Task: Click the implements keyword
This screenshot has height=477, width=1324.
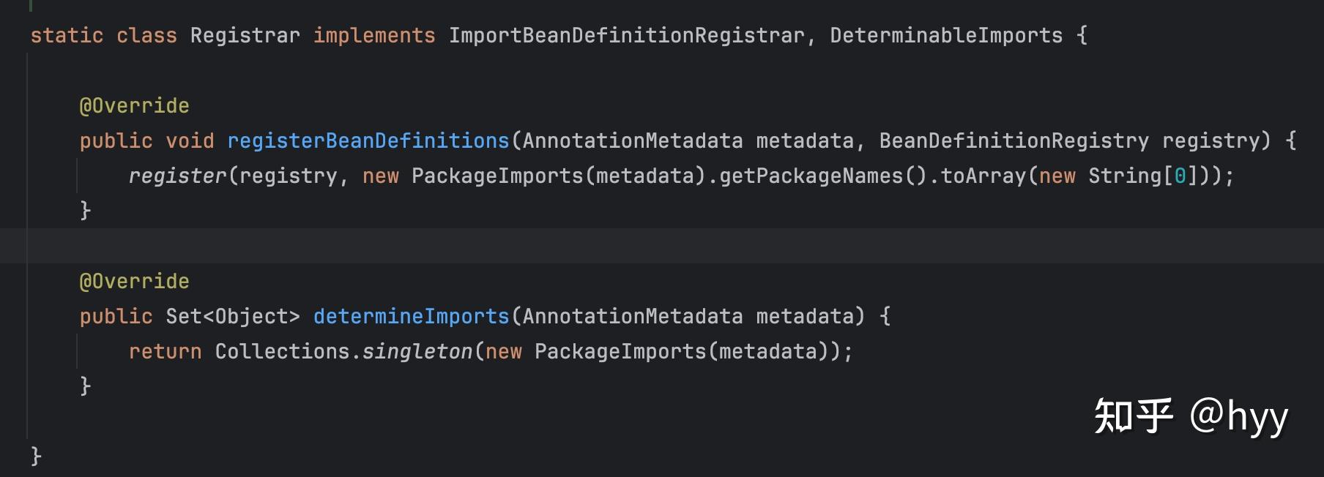Action: pos(374,35)
